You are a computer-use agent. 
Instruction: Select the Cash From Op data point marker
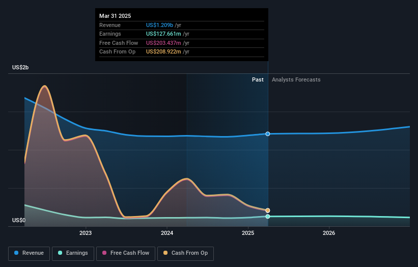click(268, 210)
